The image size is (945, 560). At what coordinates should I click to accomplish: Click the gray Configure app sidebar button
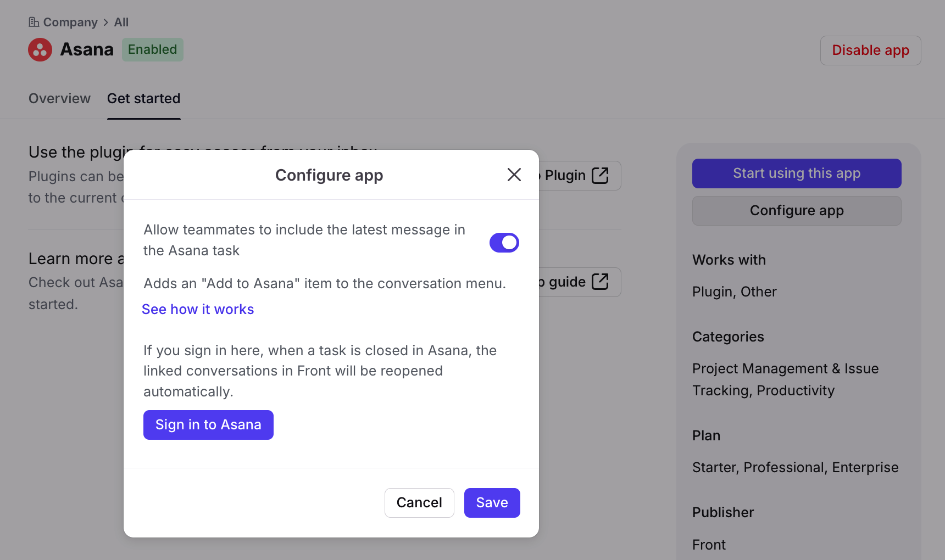click(796, 211)
